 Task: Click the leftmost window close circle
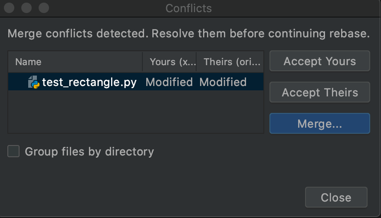9,8
